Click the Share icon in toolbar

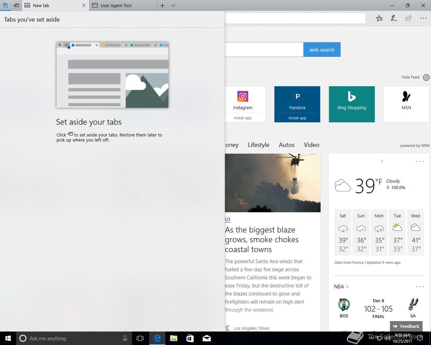(408, 18)
